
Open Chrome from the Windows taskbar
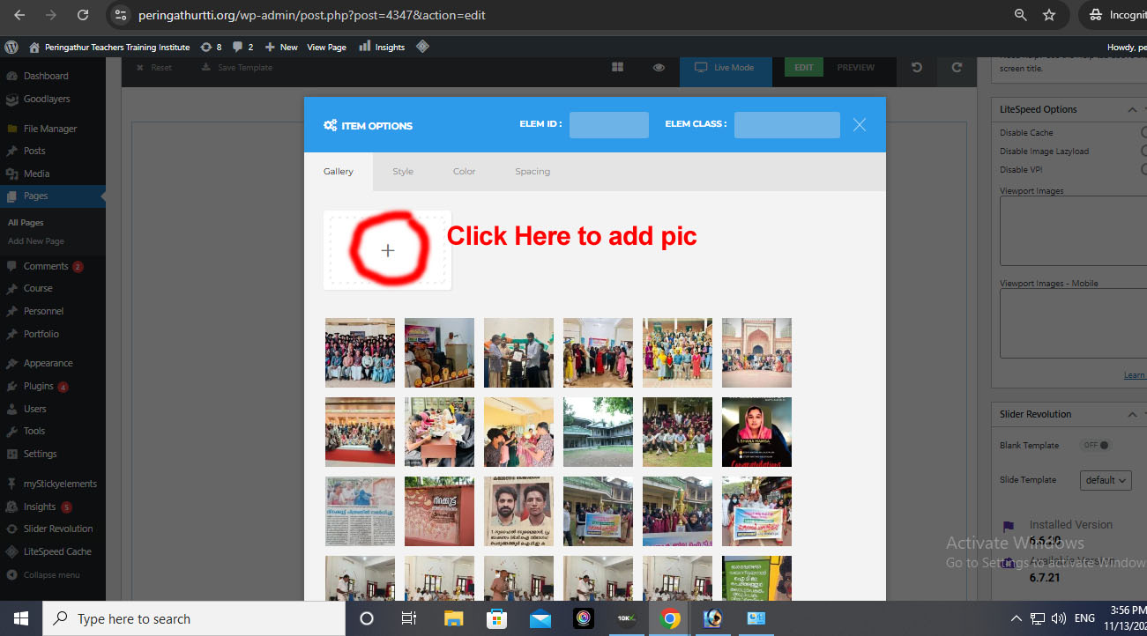point(670,618)
